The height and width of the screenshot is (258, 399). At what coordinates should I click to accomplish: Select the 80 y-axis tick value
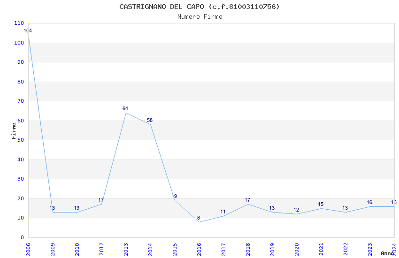pos(21,82)
